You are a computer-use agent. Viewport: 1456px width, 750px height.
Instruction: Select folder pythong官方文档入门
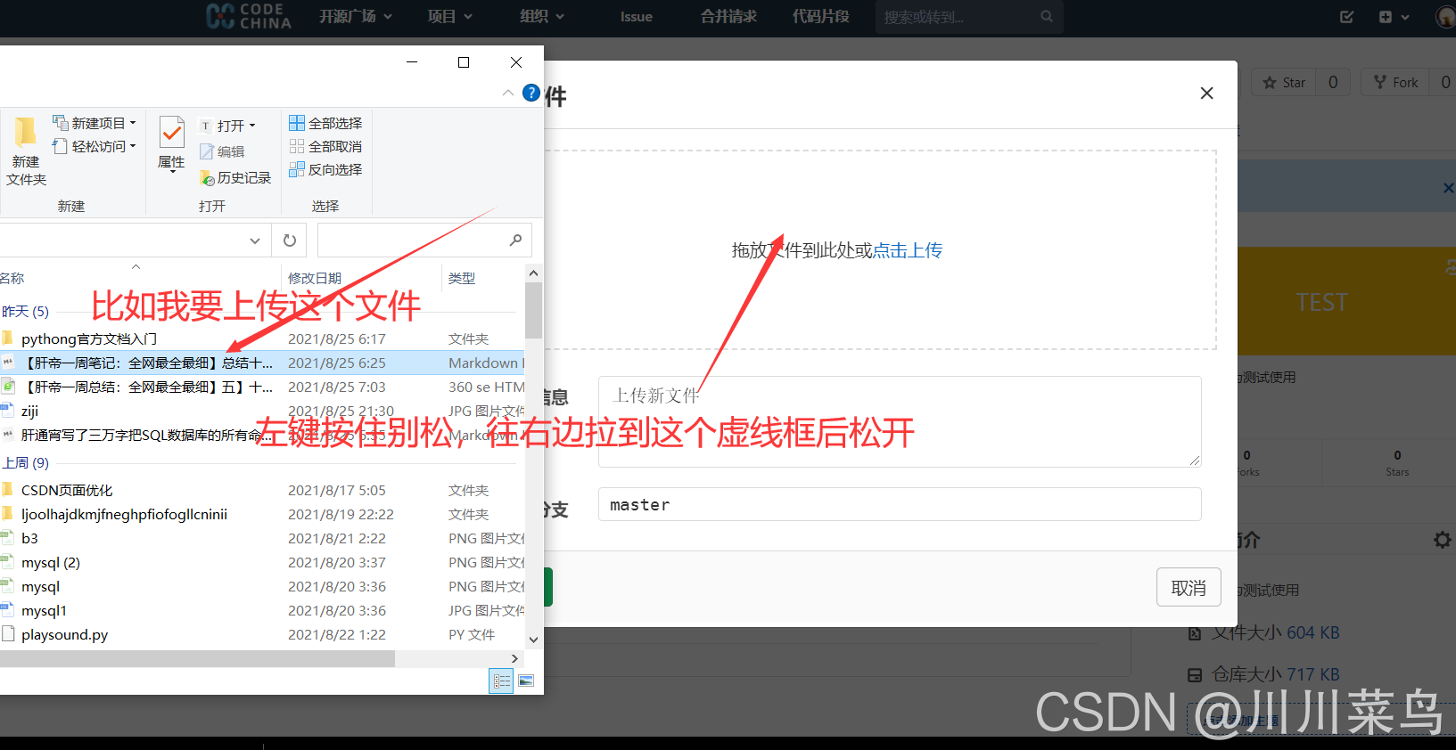click(89, 338)
